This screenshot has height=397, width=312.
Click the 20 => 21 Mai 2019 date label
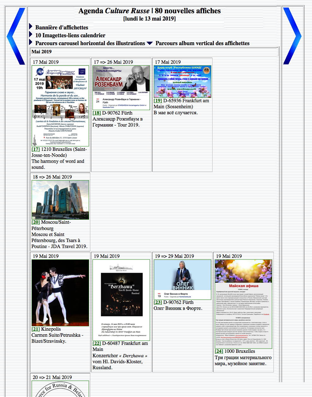point(52,377)
